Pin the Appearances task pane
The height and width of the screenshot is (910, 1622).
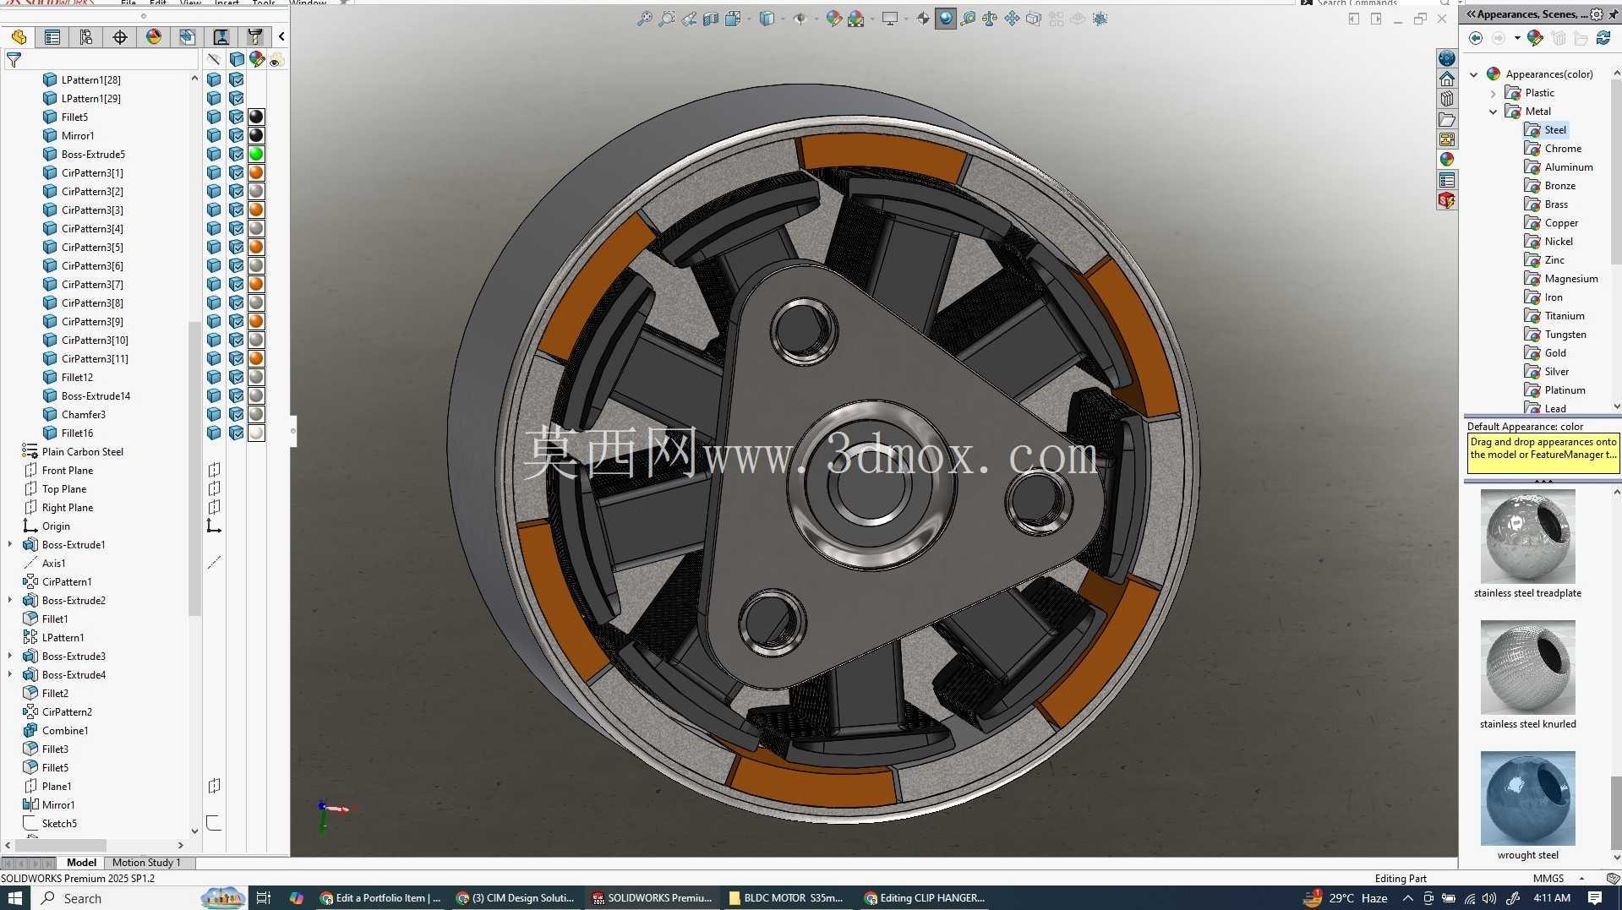point(1613,14)
